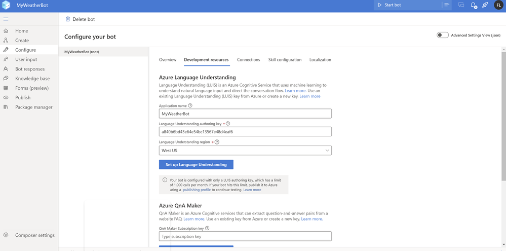Click the QnA Maker Subscription key field
506x251 pixels.
click(245, 236)
